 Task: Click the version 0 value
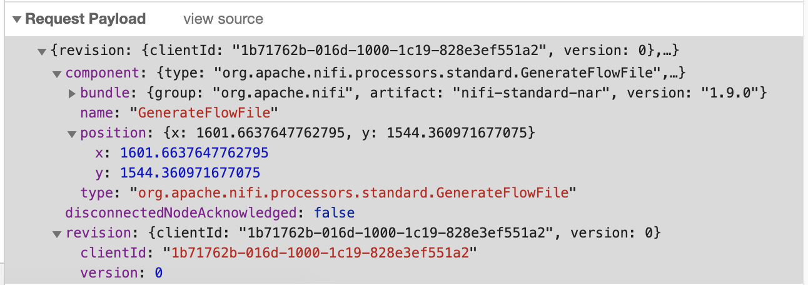click(x=159, y=273)
